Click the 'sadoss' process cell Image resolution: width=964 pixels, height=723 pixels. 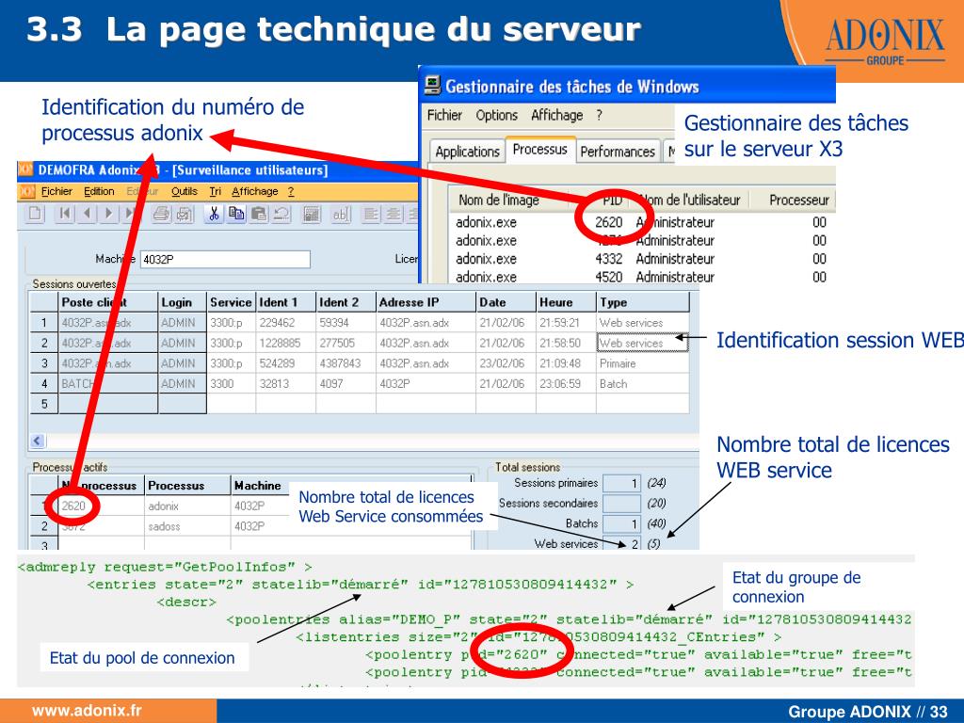[187, 526]
